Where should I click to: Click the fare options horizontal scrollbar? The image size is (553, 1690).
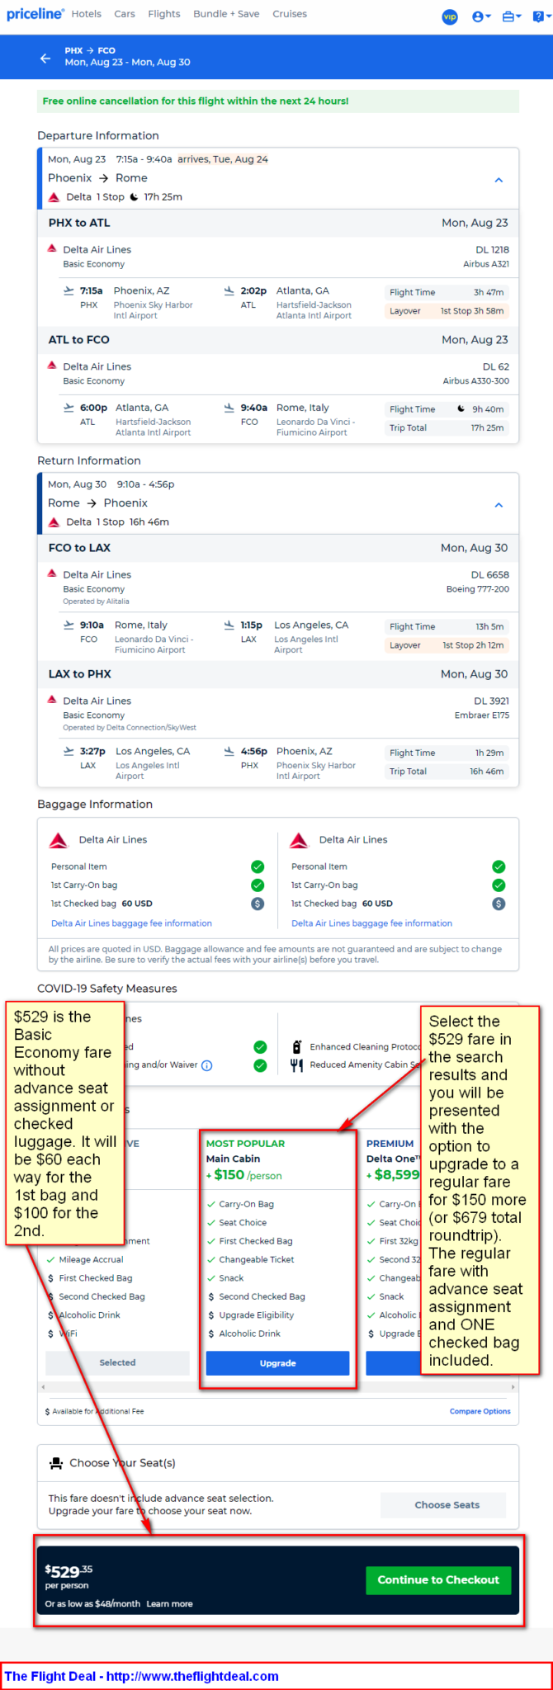[277, 1387]
